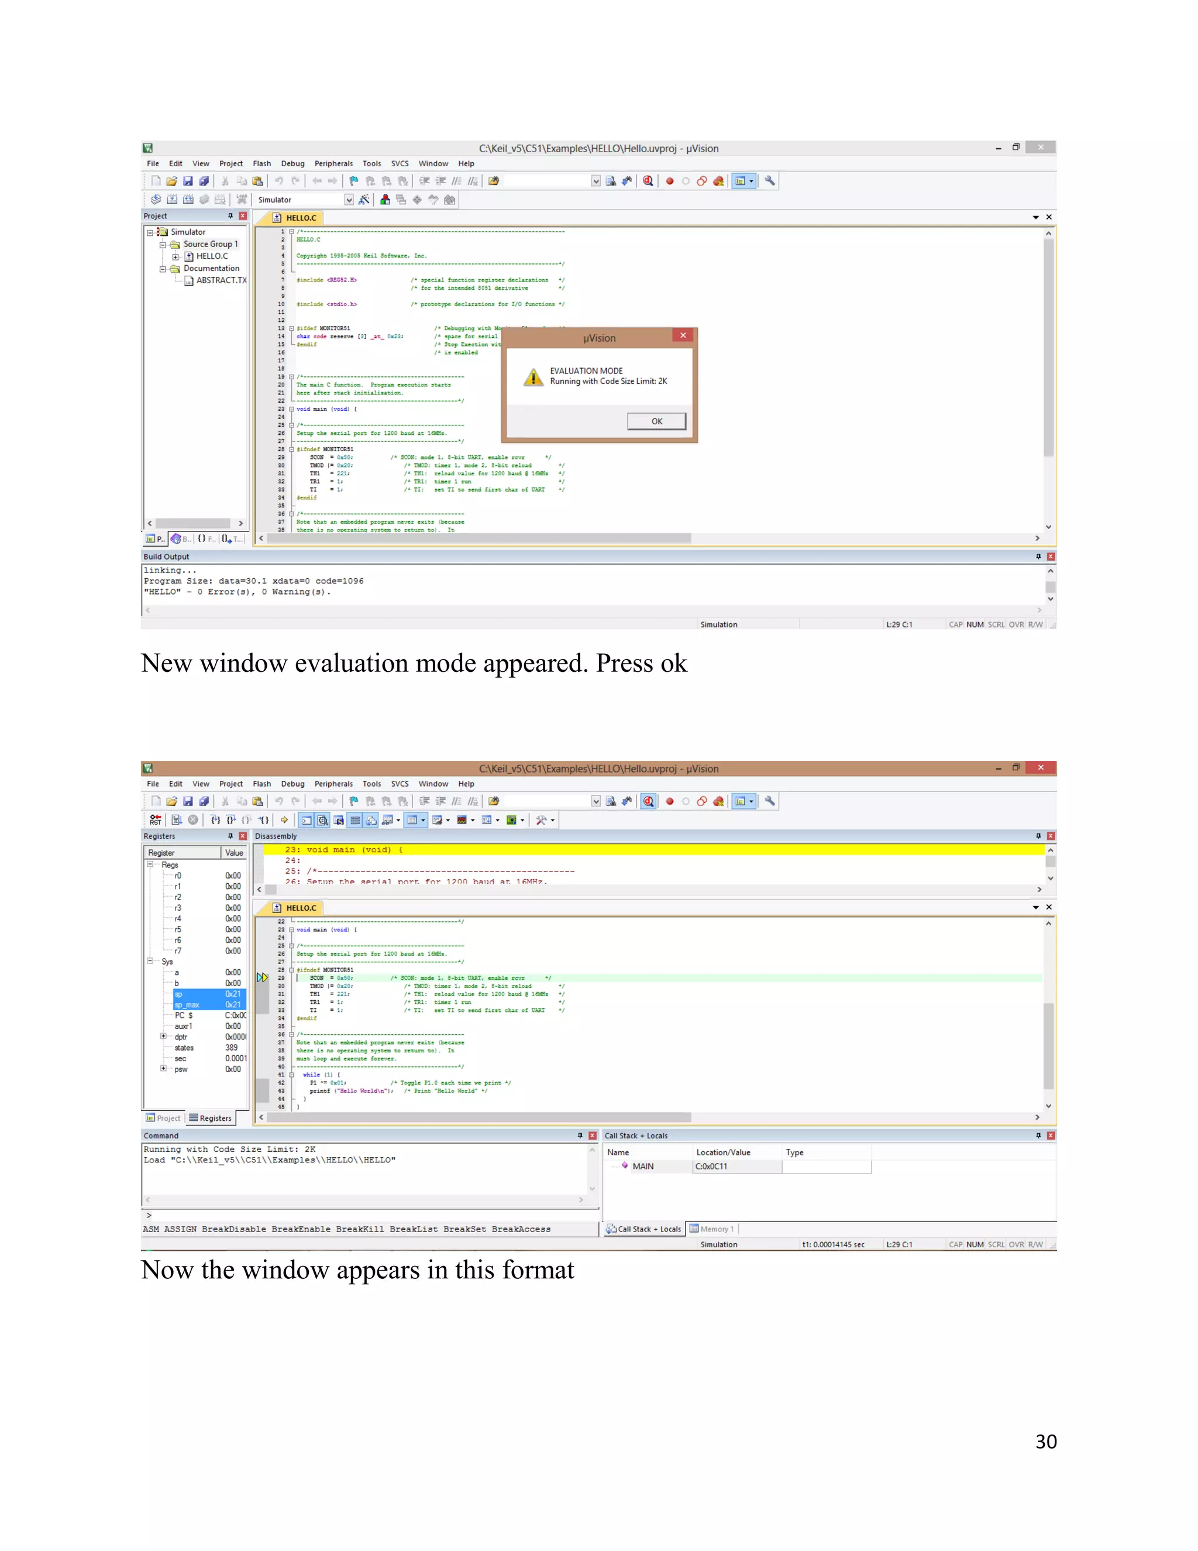Click the Run to Cursor Line icon
This screenshot has height=1551, width=1198.
pyautogui.click(x=263, y=819)
